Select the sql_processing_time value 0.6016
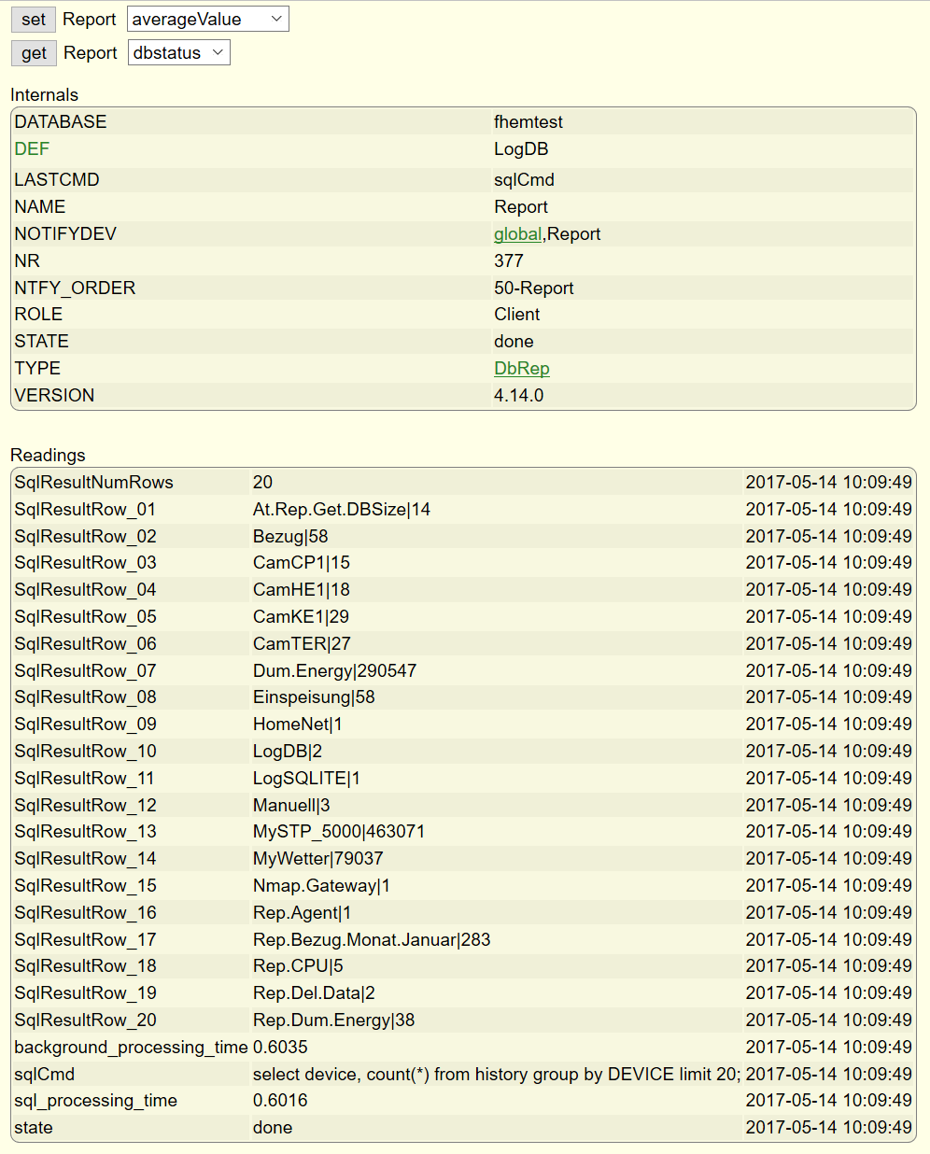 tap(280, 1100)
